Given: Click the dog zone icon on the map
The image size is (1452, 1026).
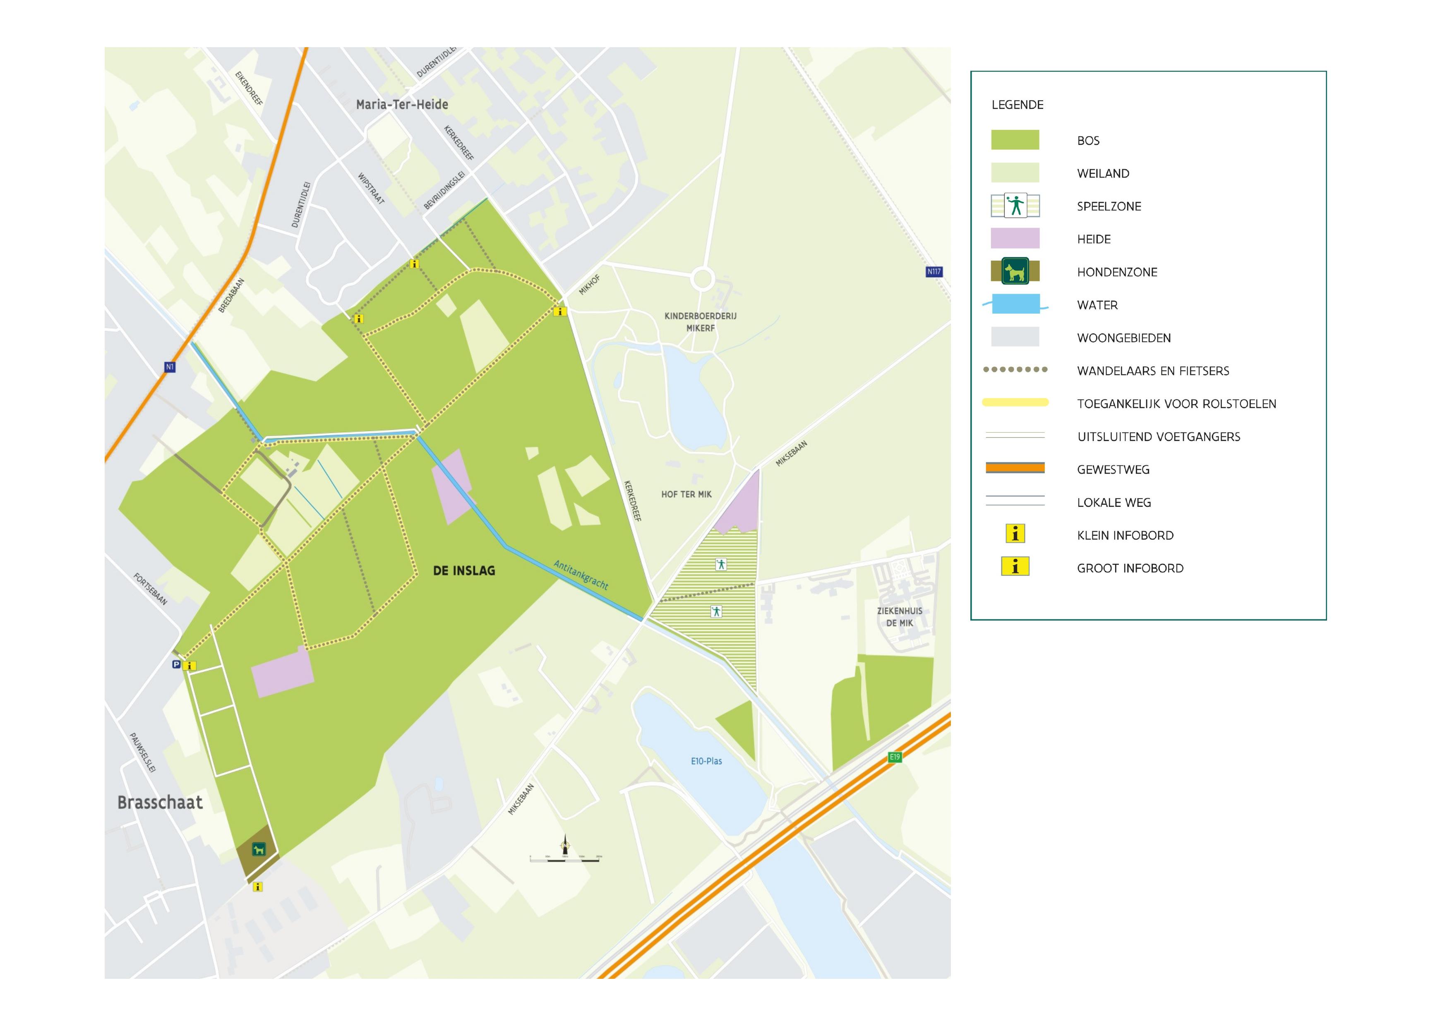Looking at the screenshot, I should coord(259,849).
